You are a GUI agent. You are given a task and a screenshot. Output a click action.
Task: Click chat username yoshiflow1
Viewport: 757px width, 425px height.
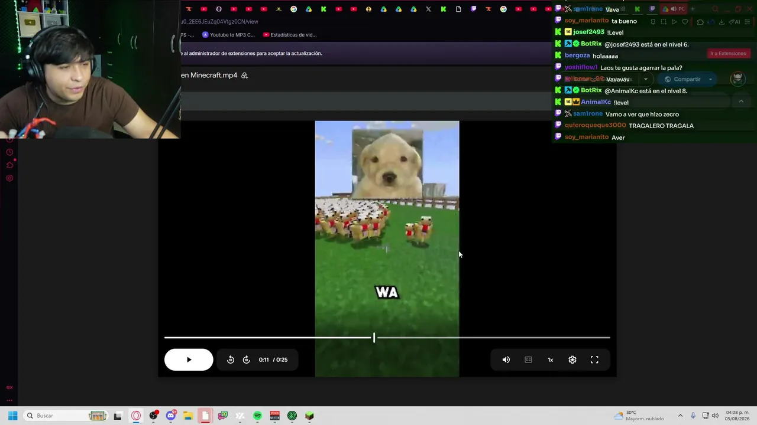581,67
